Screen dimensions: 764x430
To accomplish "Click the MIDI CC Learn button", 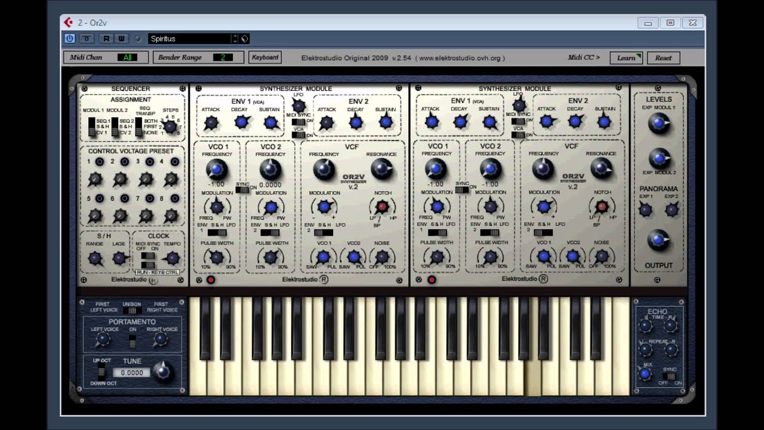I will pos(626,58).
